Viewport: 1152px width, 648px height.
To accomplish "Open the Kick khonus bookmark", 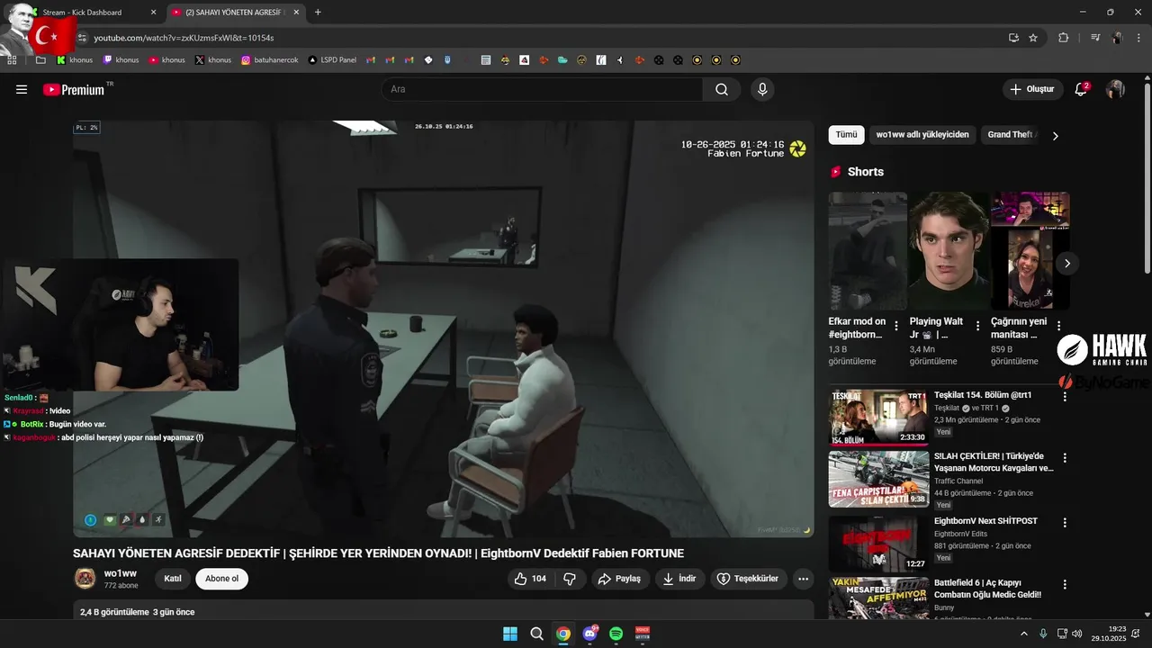I will click(x=75, y=60).
